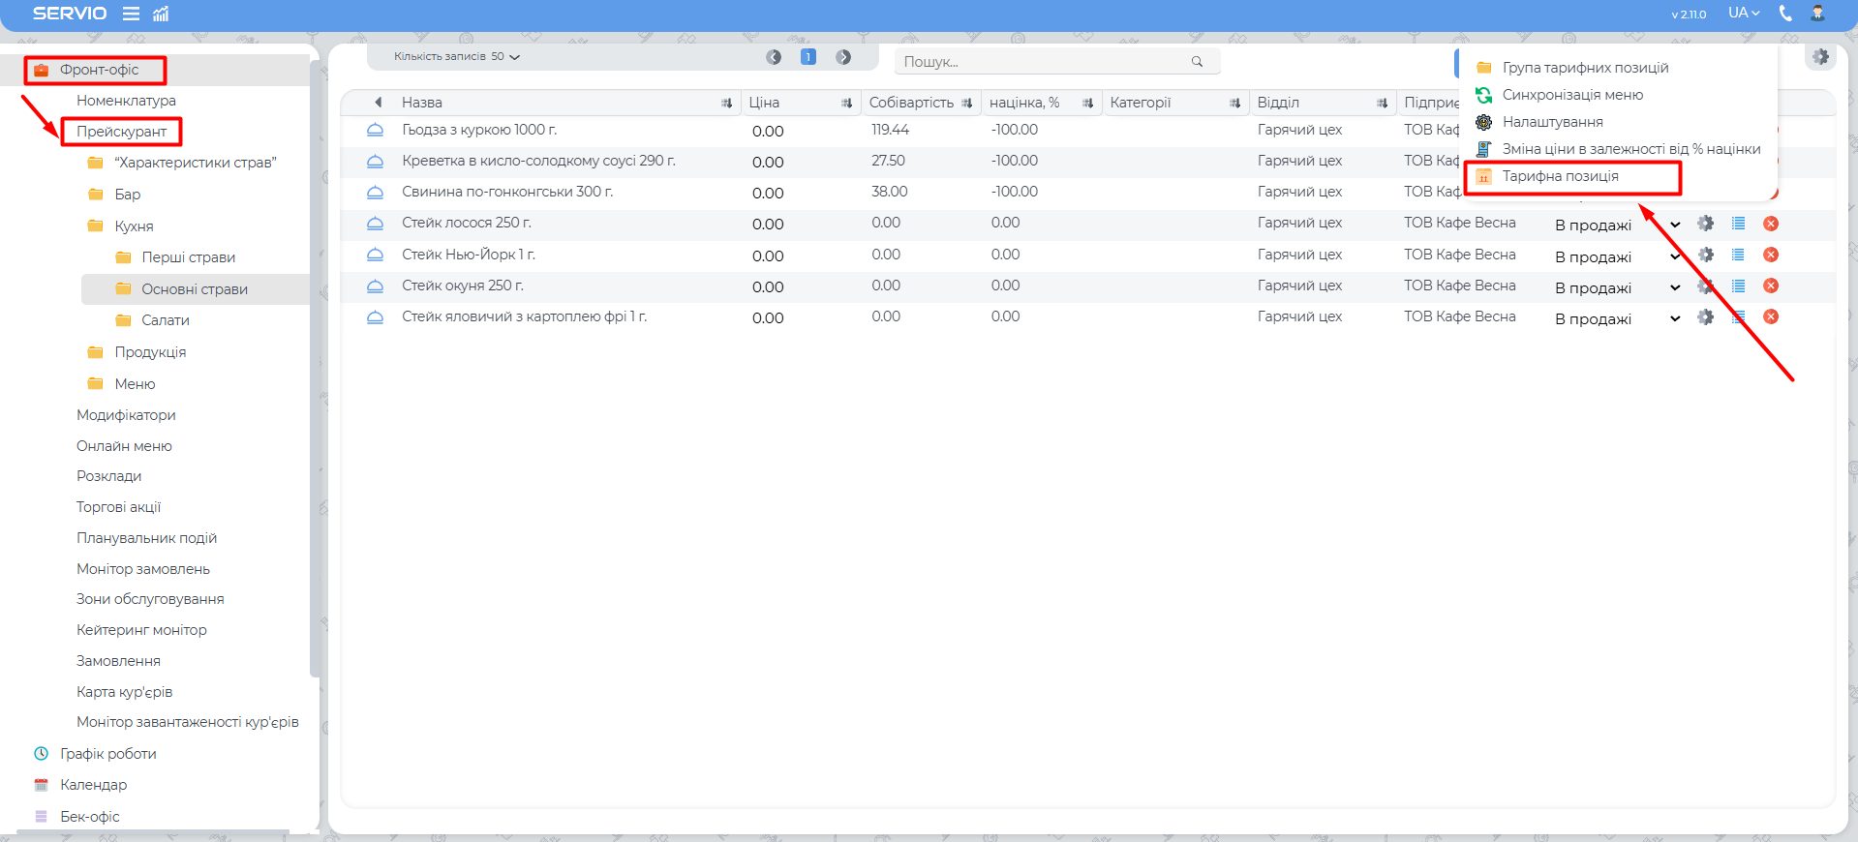Click the phone icon in top bar
The height and width of the screenshot is (842, 1858).
click(x=1785, y=14)
